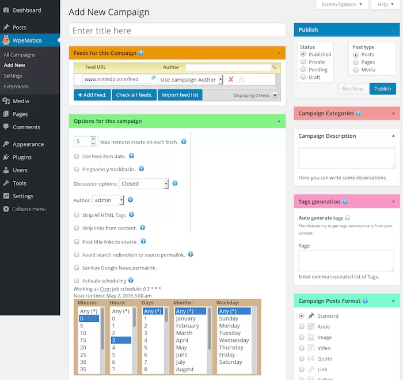Click the campaign title input field

177,31
